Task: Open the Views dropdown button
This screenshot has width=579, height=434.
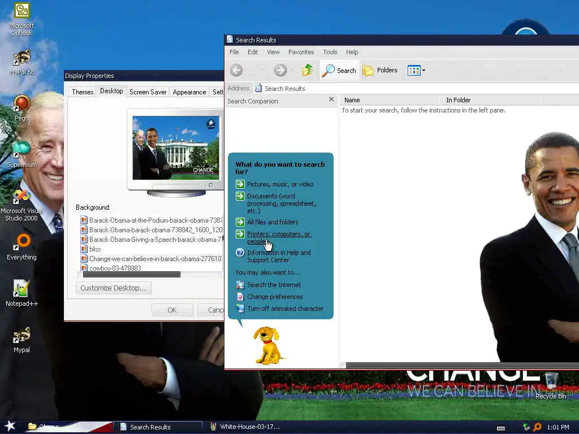Action: 416,70
